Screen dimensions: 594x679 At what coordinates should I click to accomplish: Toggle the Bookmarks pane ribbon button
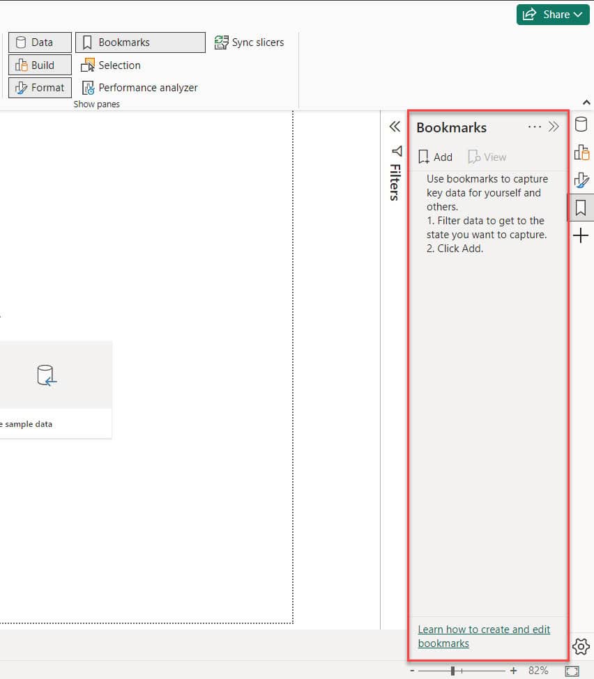(140, 42)
